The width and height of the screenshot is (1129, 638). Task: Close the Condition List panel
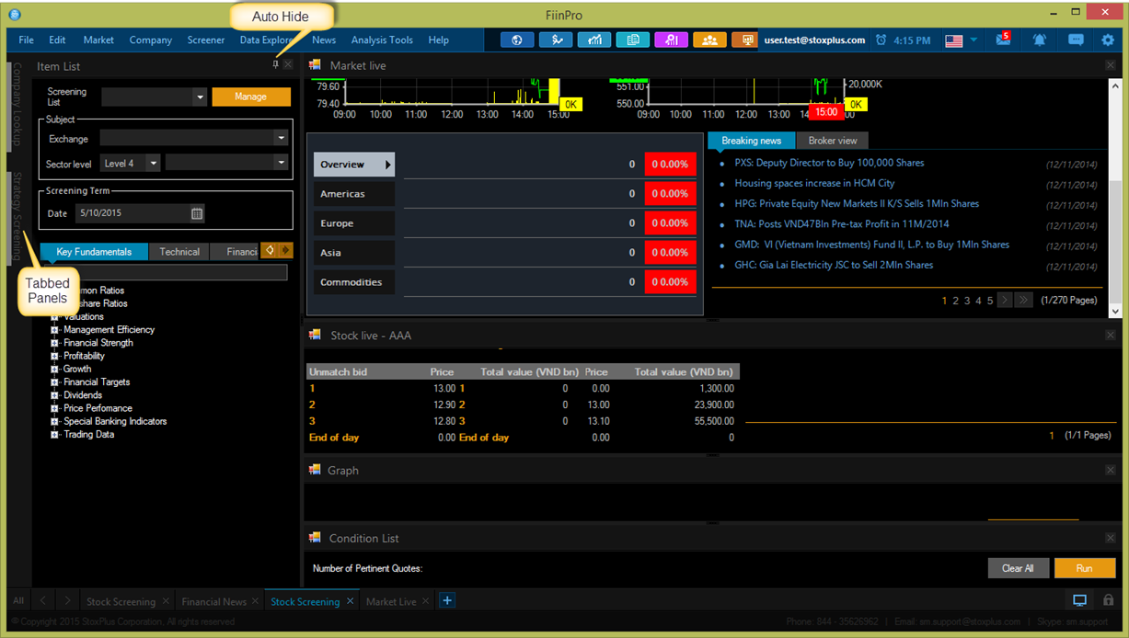[x=1111, y=538]
